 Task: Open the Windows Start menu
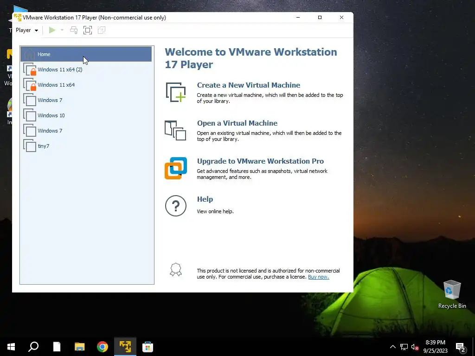click(x=11, y=347)
